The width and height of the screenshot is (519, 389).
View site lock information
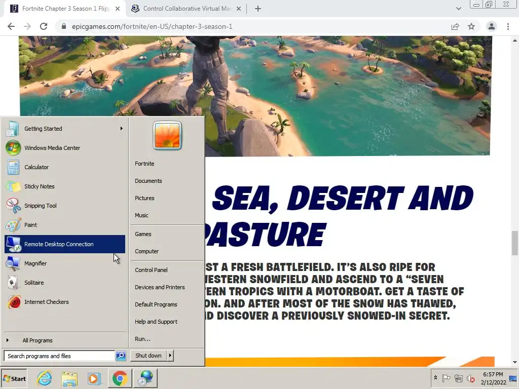pos(64,26)
